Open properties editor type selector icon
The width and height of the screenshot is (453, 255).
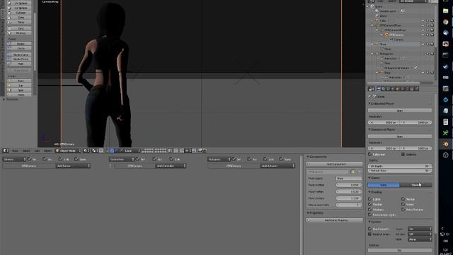[371, 89]
